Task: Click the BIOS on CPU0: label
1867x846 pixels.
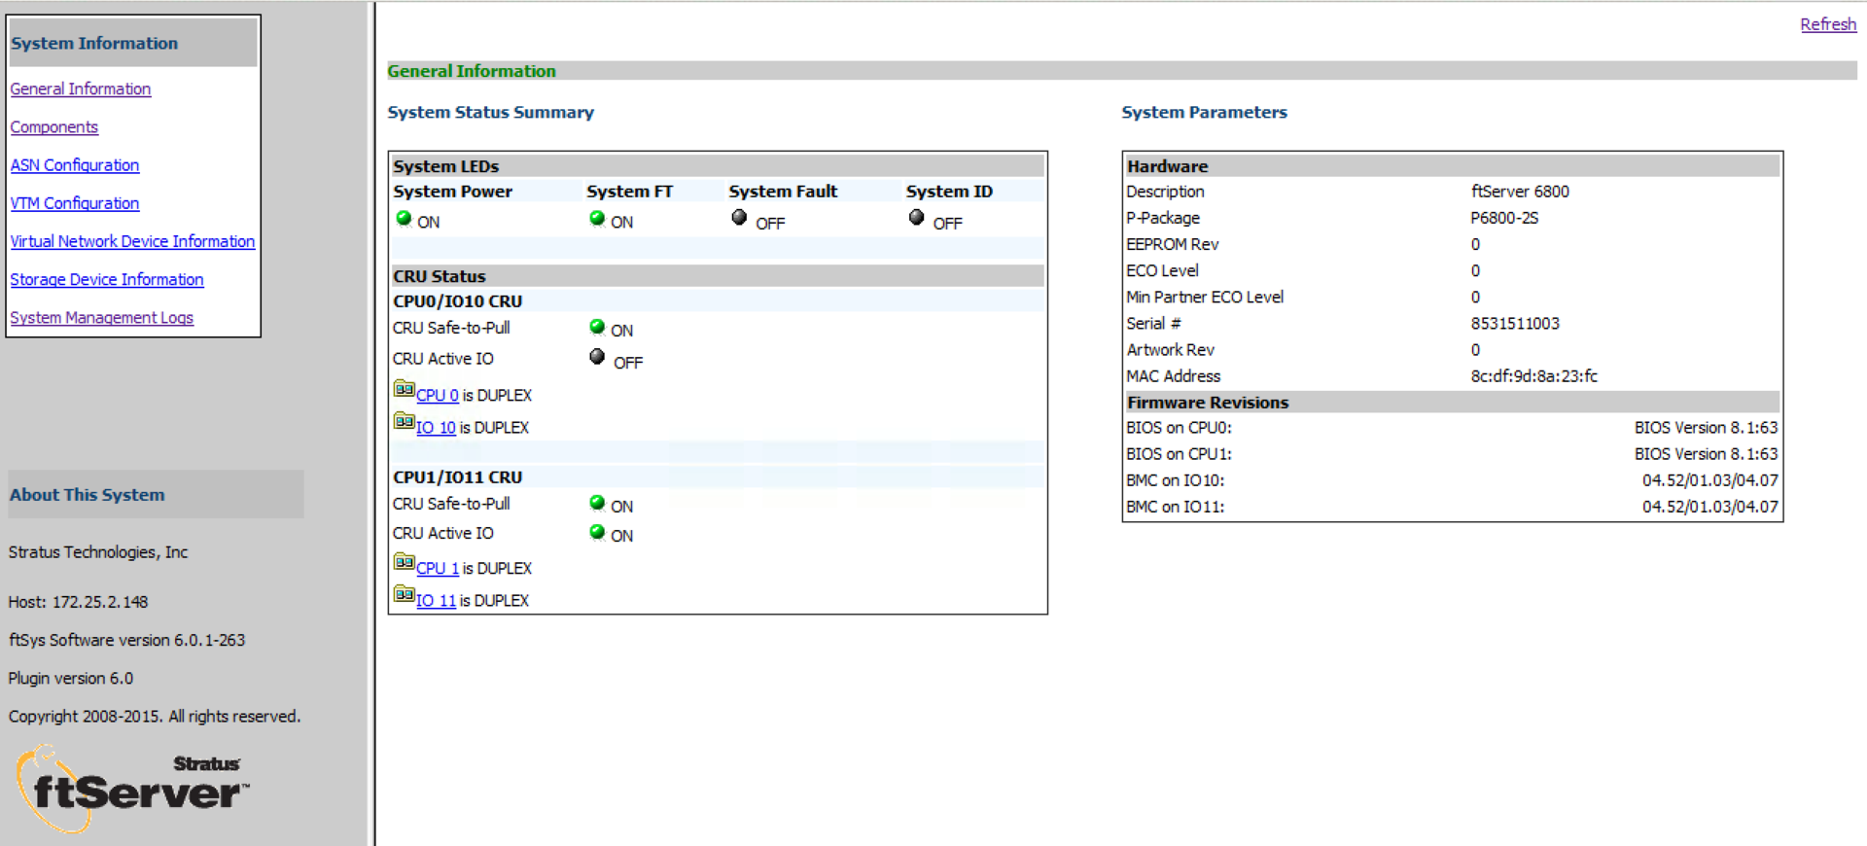Action: (1179, 428)
